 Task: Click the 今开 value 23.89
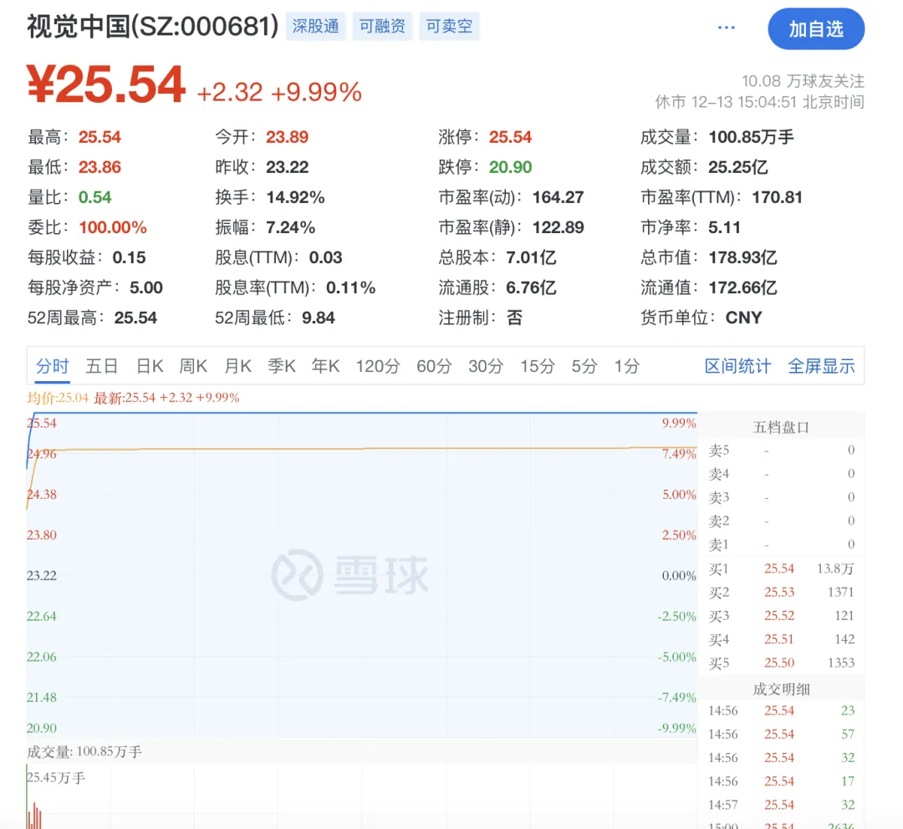click(288, 137)
